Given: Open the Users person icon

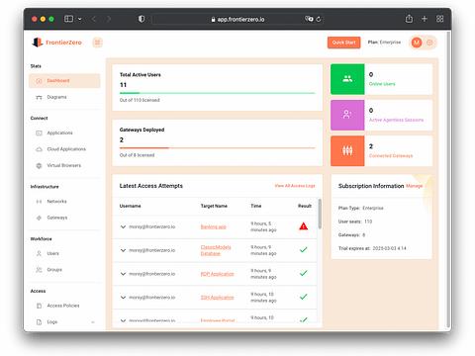Looking at the screenshot, I should click(39, 253).
